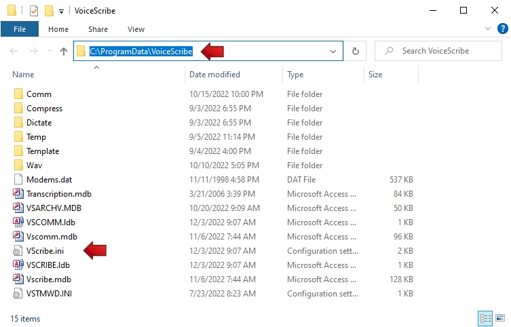Select the Transcription.mdb Access icon
This screenshot has height=327, width=511.
18,193
